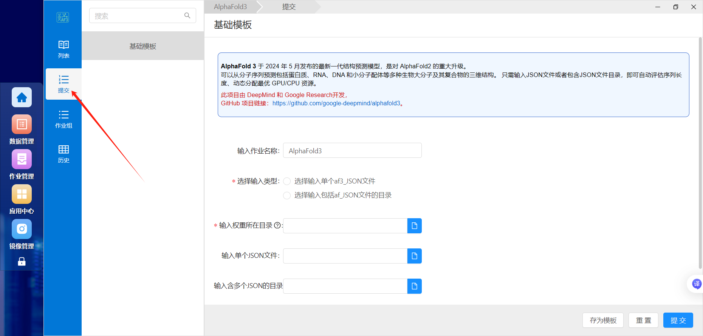Select the 提交 submit sidebar item
The width and height of the screenshot is (703, 336).
63,84
